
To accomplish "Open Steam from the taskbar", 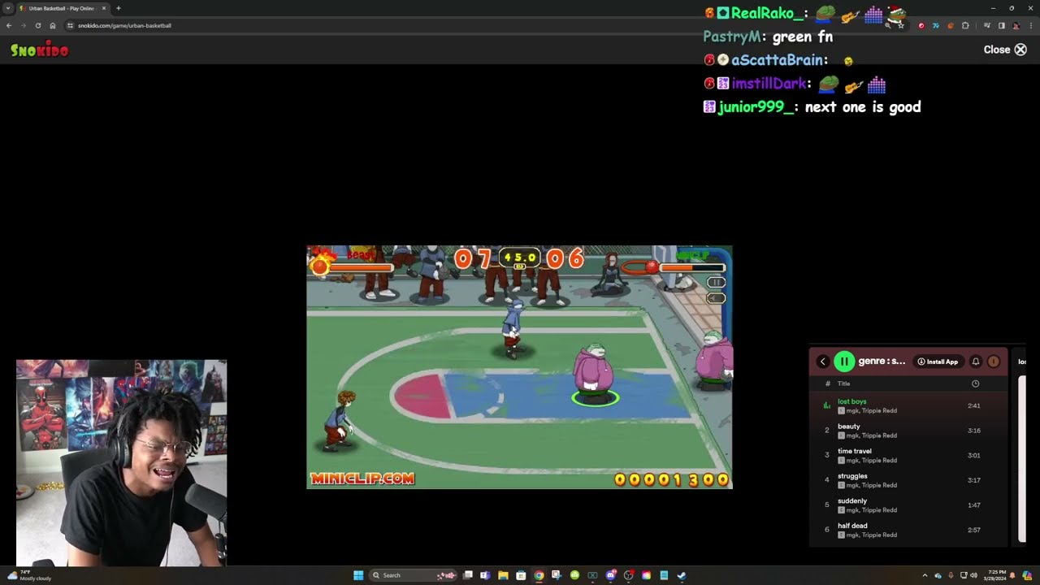I will 682,575.
